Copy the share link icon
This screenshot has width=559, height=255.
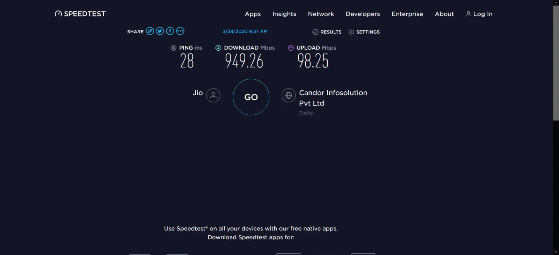tap(150, 31)
